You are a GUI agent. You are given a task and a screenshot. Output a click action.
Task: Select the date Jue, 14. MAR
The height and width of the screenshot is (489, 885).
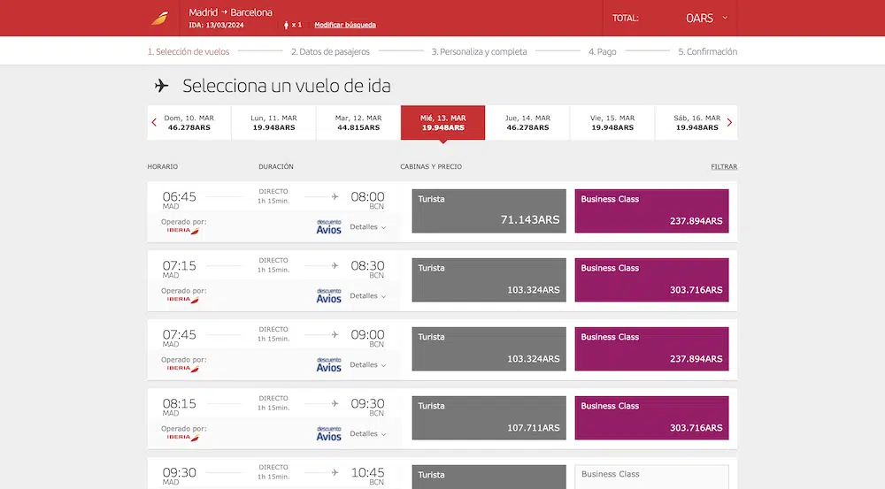point(527,122)
